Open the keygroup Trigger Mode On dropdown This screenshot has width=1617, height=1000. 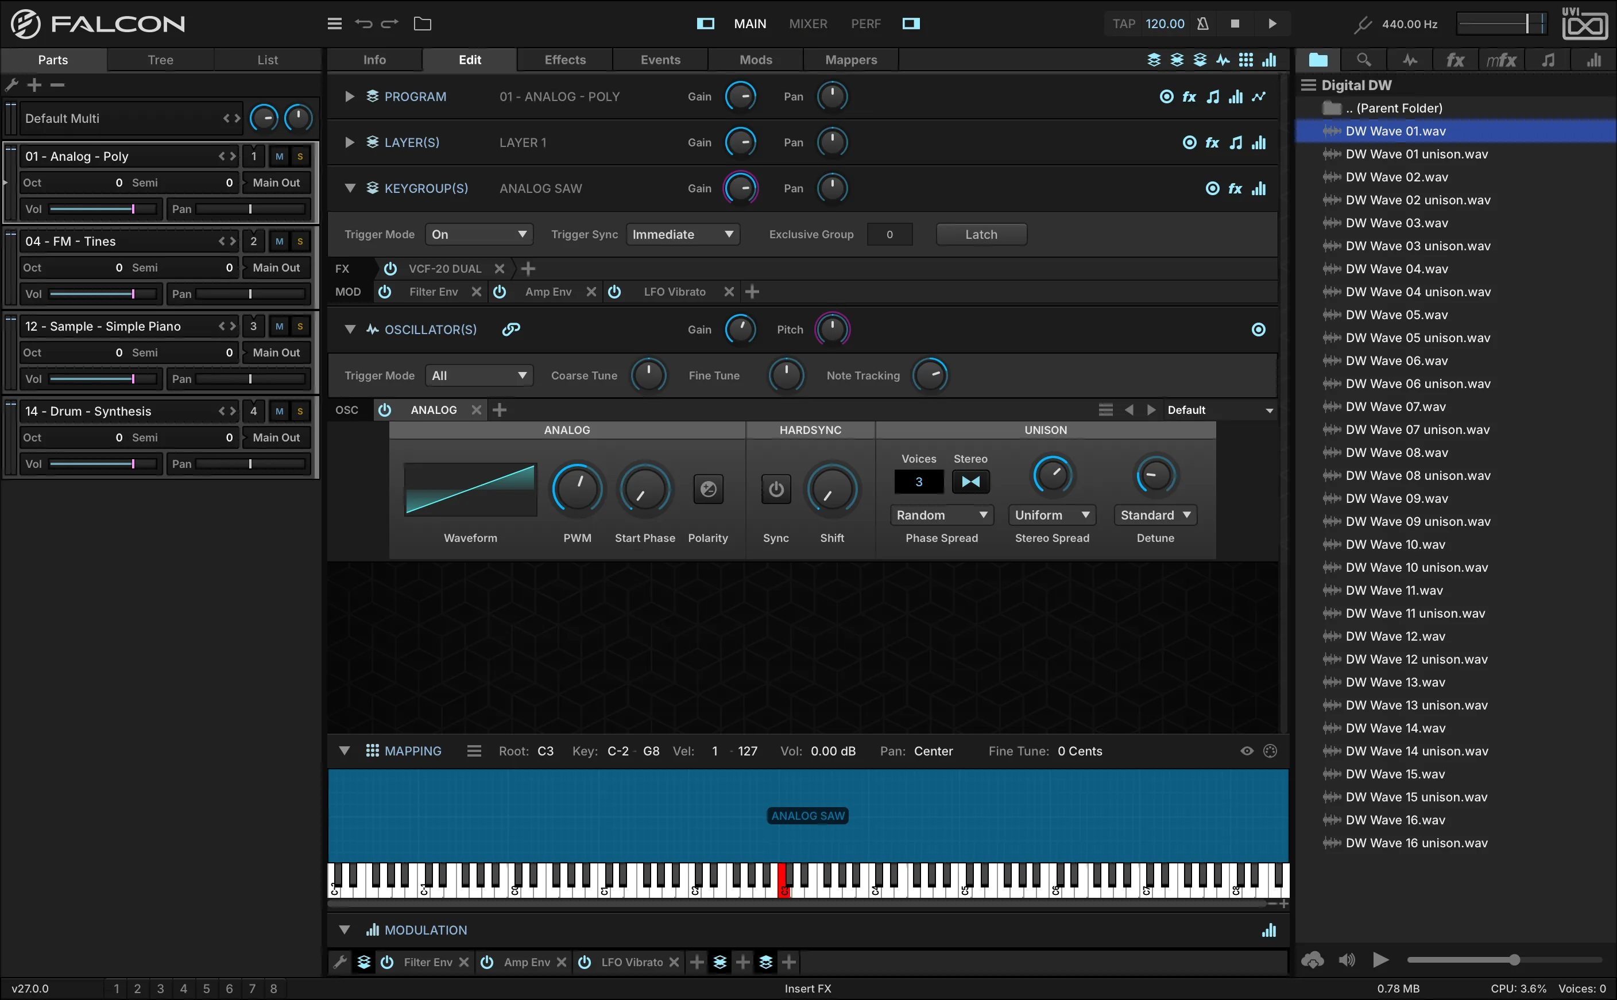click(x=479, y=234)
